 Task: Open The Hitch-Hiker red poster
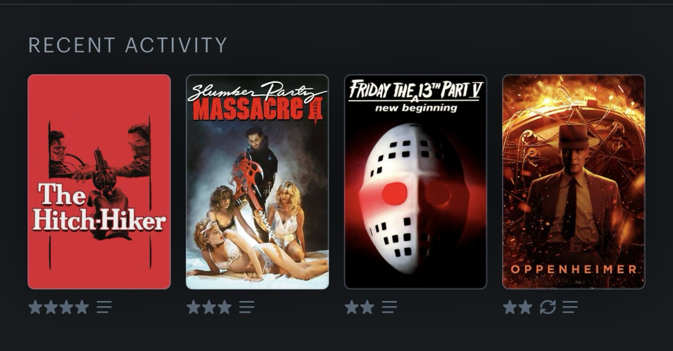(99, 182)
